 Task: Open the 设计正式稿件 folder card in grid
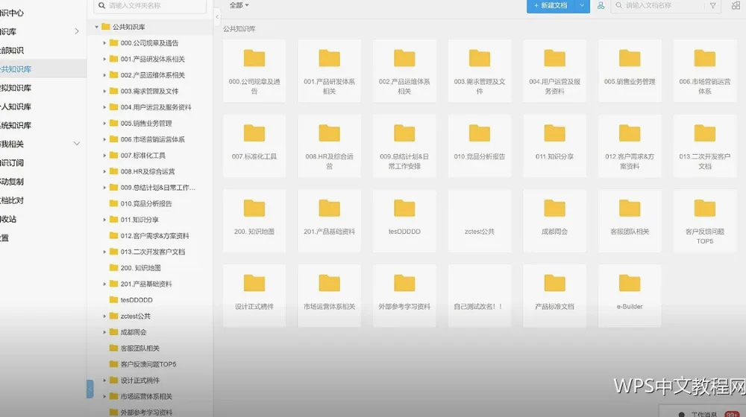tap(254, 296)
